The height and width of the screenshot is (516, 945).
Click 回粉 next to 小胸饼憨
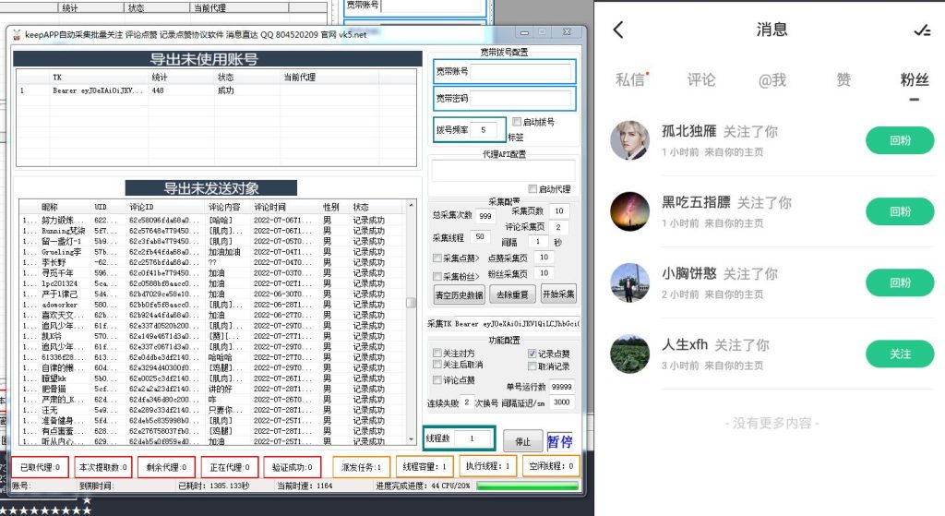click(900, 282)
